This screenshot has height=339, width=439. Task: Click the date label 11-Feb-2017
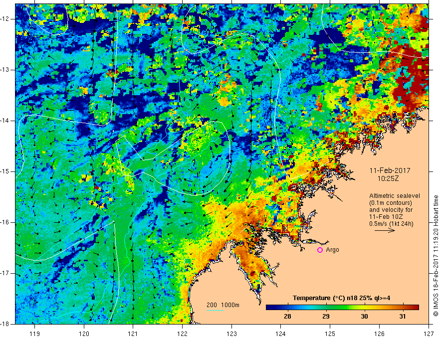(x=390, y=170)
